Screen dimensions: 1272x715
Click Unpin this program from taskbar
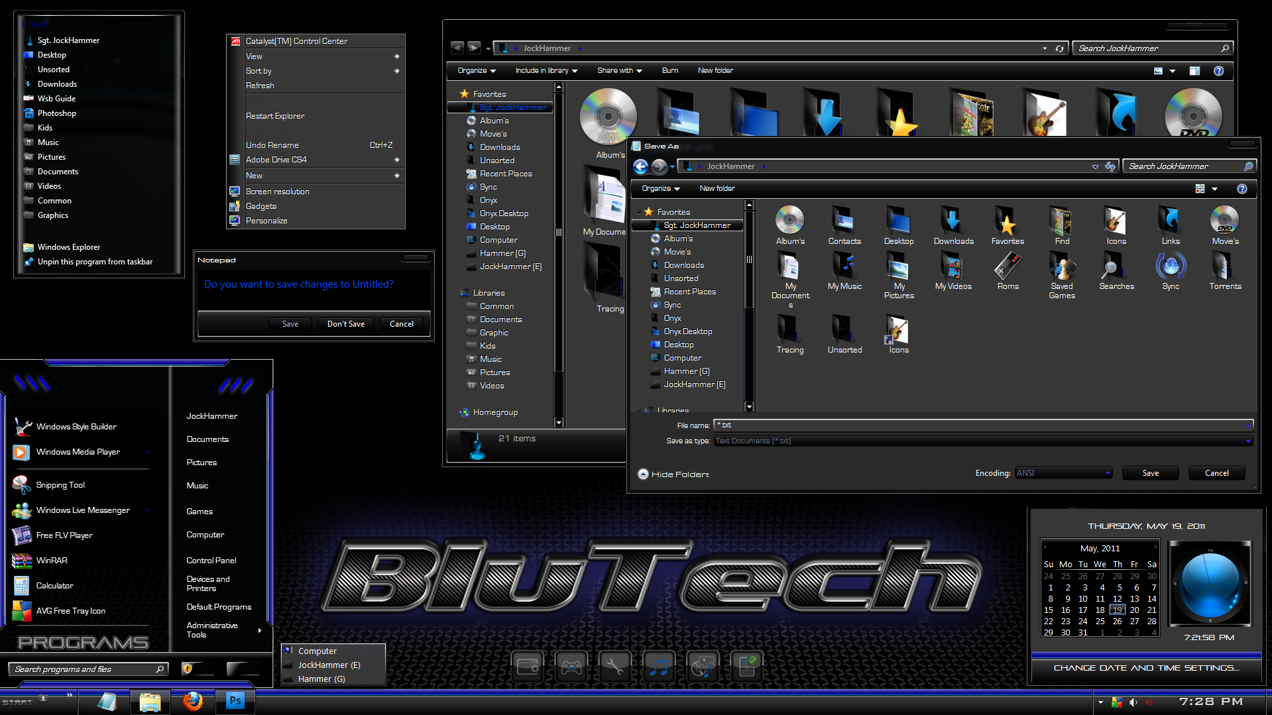click(95, 262)
